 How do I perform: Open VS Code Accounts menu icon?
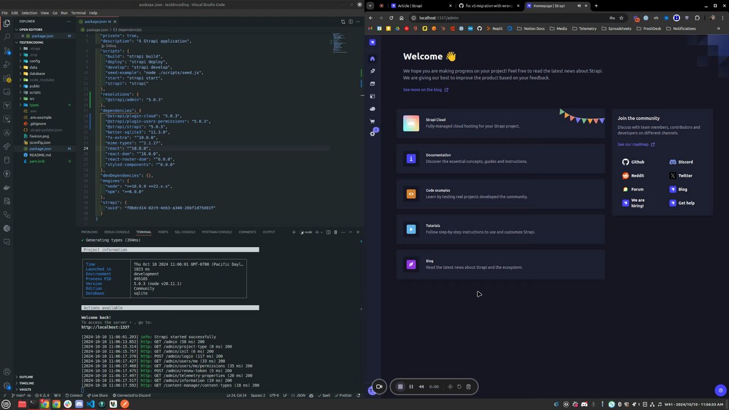[7, 372]
